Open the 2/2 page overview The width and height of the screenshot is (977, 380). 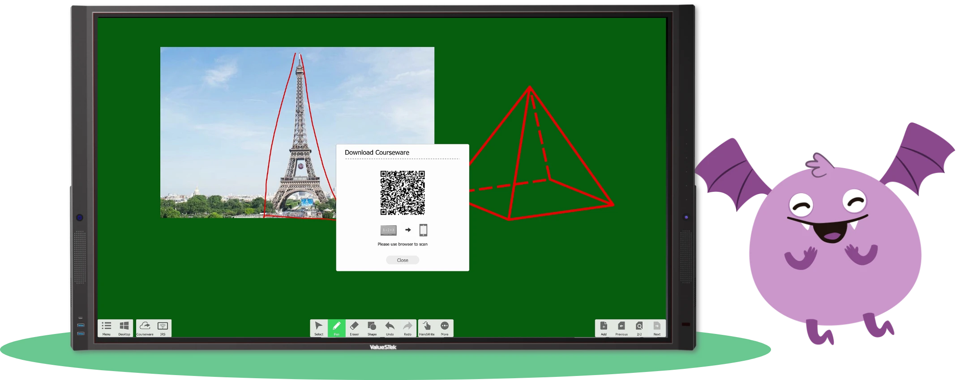639,328
